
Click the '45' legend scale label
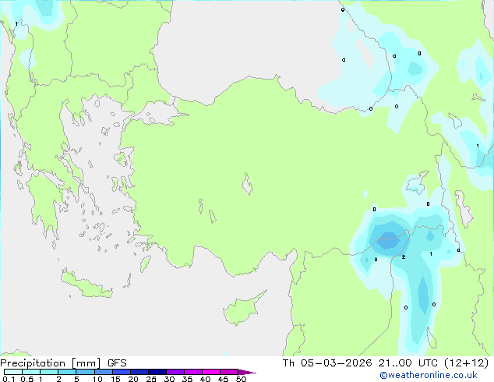(x=223, y=379)
